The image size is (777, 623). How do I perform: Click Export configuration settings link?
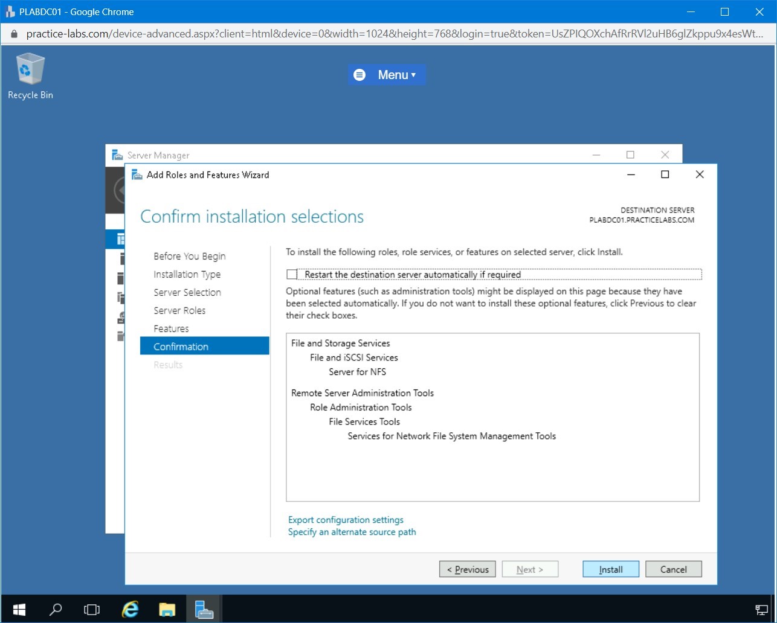point(346,520)
